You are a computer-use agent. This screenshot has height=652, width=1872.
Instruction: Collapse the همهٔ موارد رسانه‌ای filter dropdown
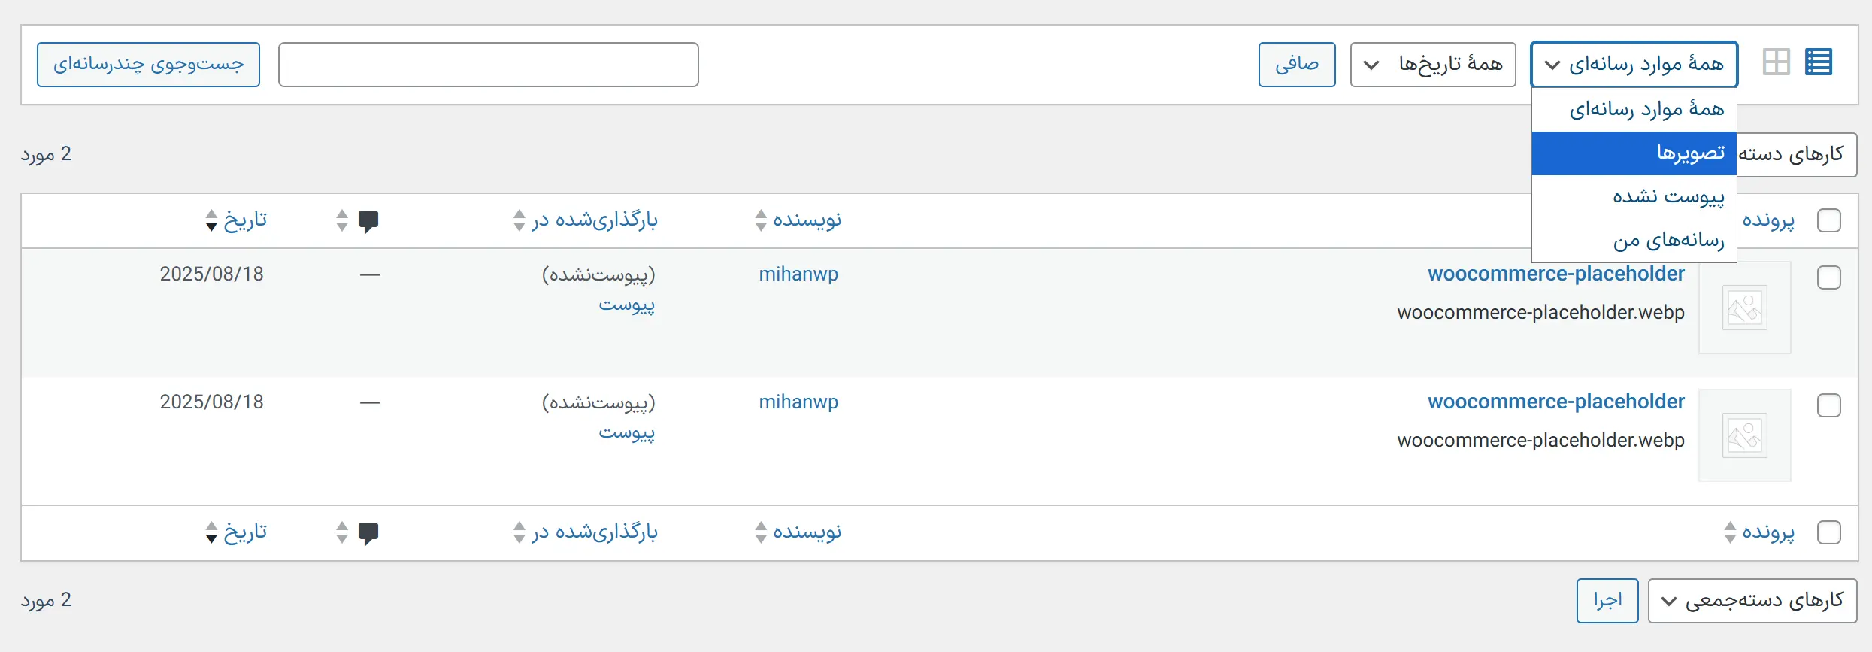tap(1634, 65)
